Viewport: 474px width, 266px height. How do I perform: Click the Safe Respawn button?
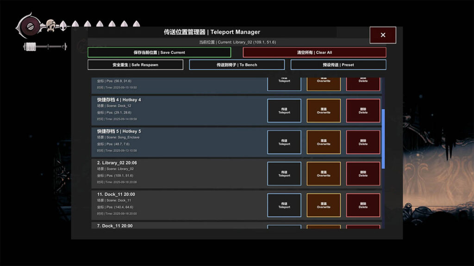pos(135,65)
